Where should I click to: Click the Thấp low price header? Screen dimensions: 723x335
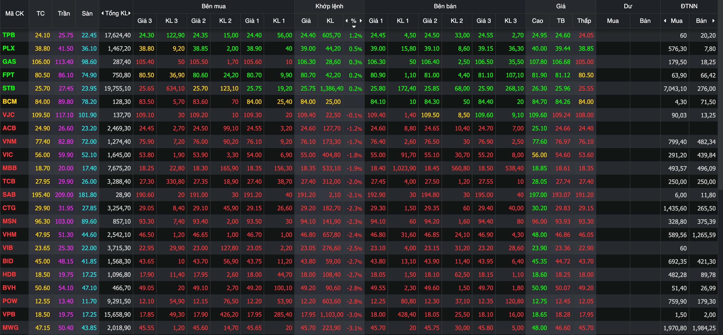[584, 21]
